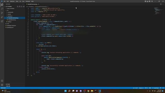Open the Manage gear settings icon
The height and width of the screenshot is (93, 165).
click(x=2, y=85)
